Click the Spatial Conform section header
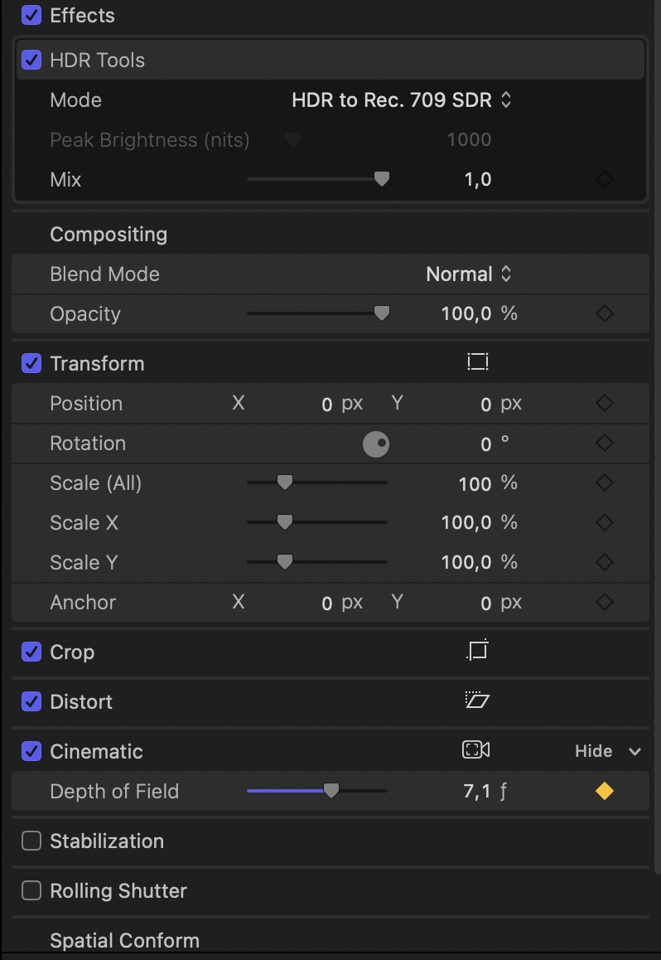The height and width of the screenshot is (960, 661). click(124, 941)
